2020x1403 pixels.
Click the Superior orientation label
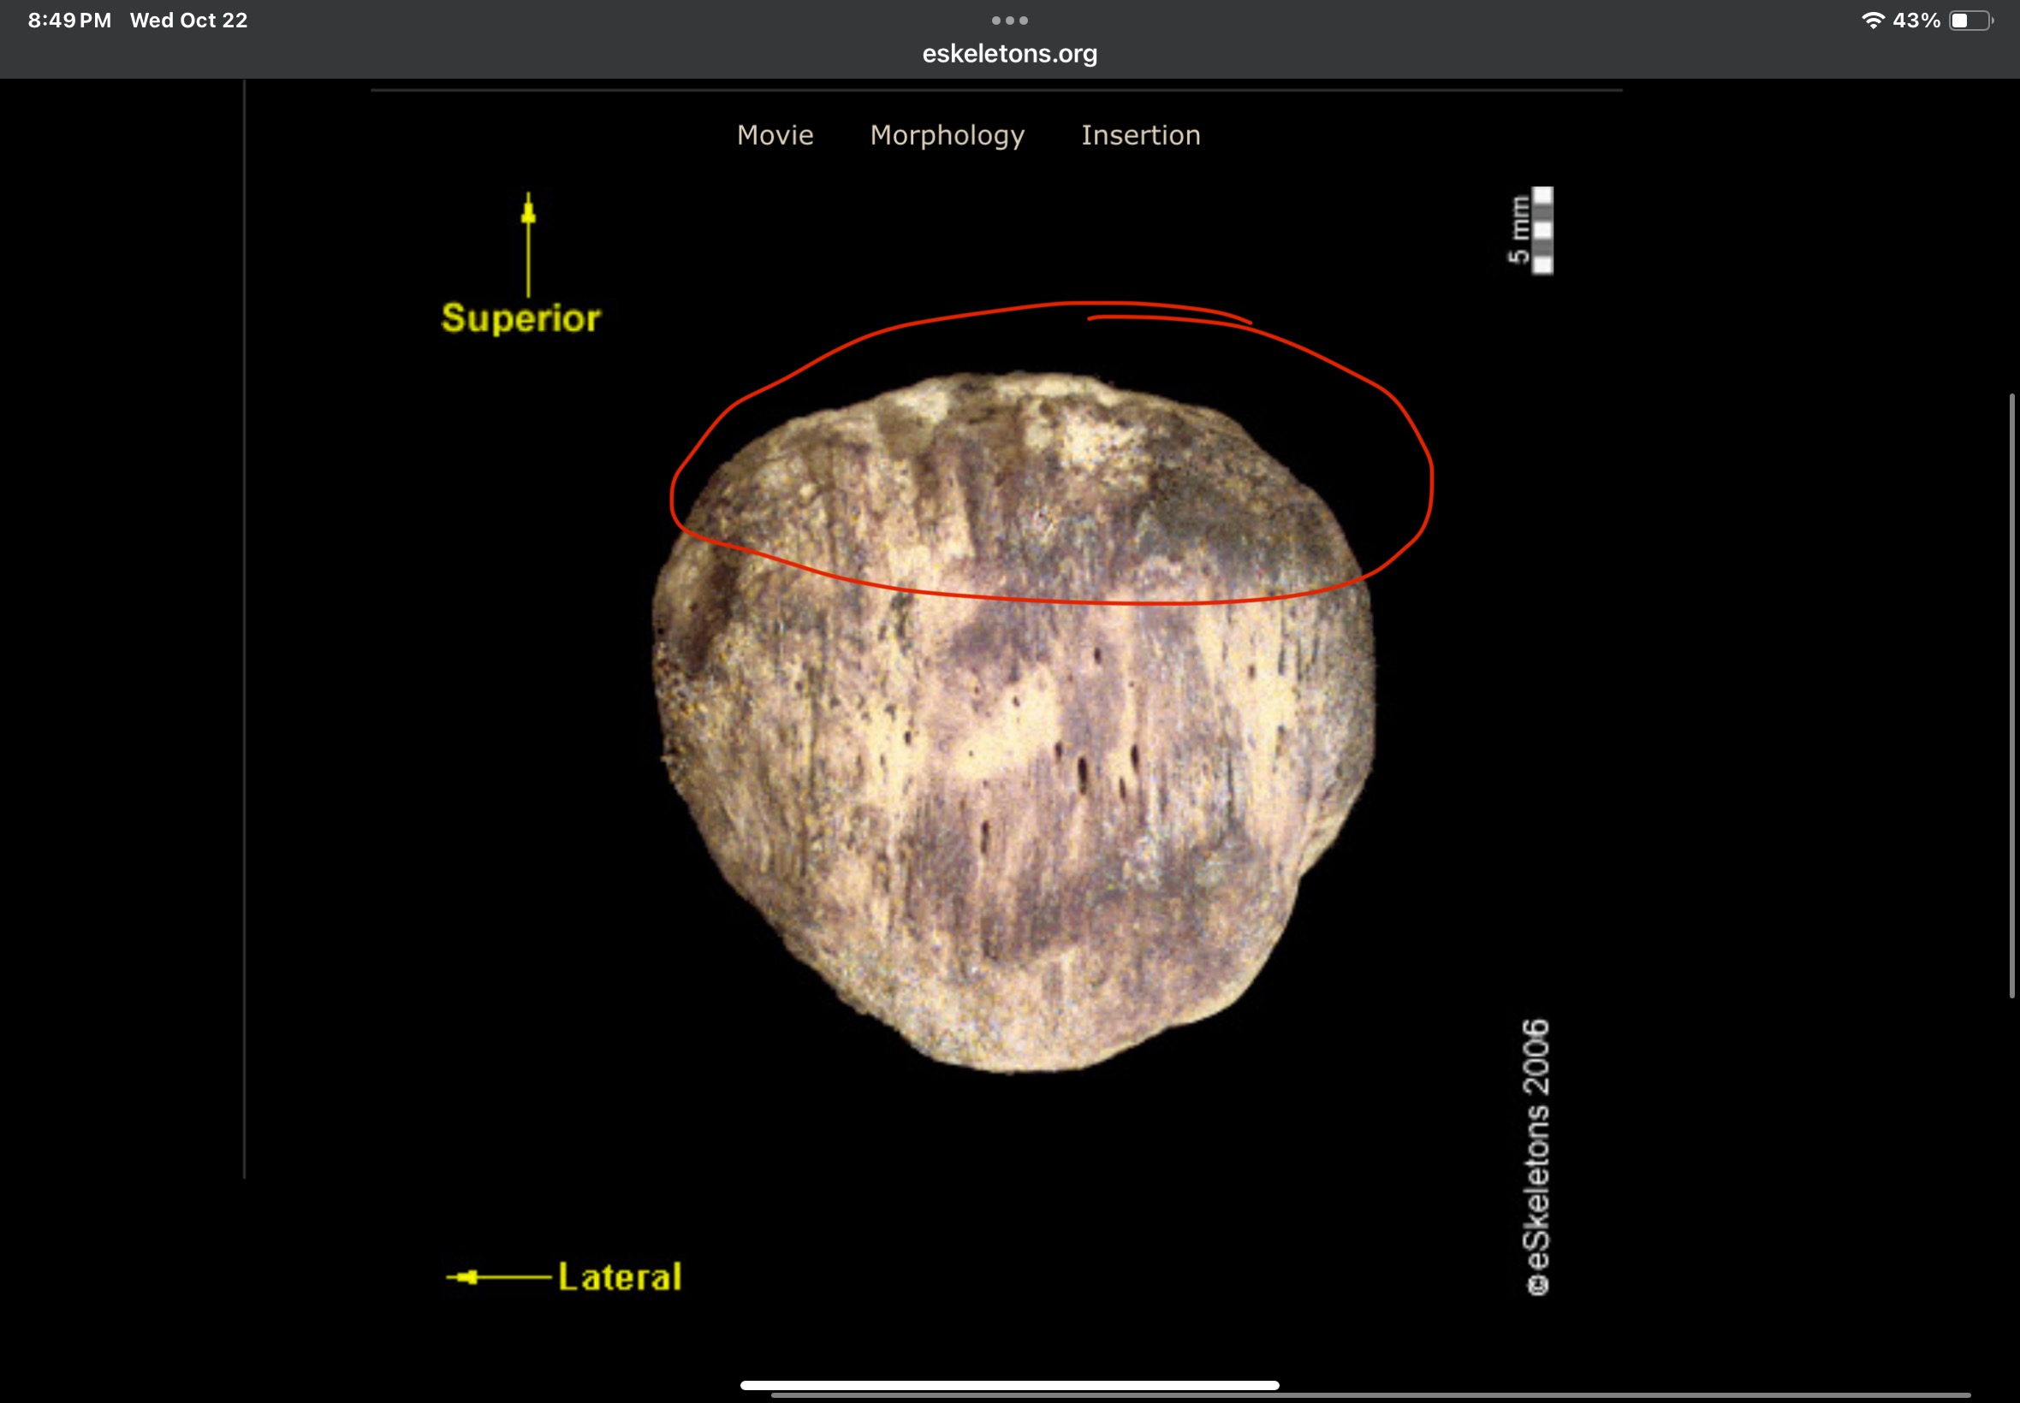click(520, 318)
